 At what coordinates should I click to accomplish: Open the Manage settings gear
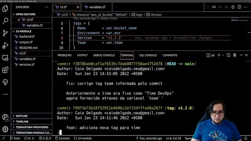5,129
